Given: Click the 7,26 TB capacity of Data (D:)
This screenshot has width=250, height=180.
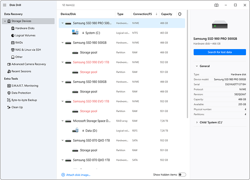Looking at the screenshot, I should click(164, 131).
